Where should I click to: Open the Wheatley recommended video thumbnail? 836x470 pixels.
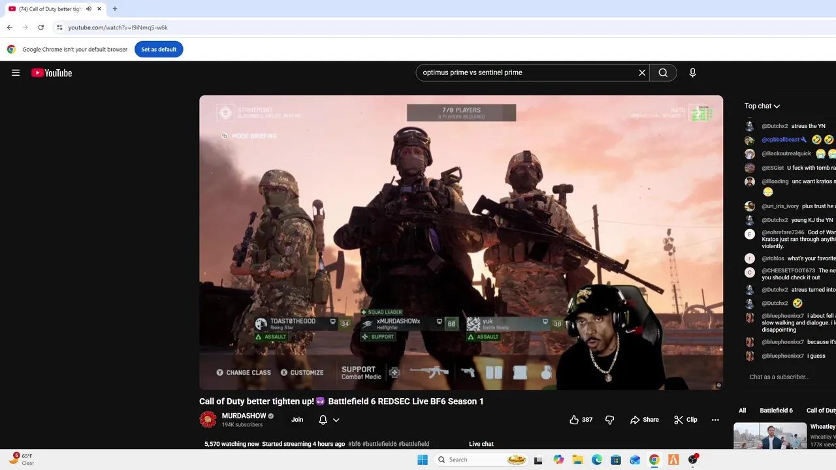pyautogui.click(x=770, y=436)
